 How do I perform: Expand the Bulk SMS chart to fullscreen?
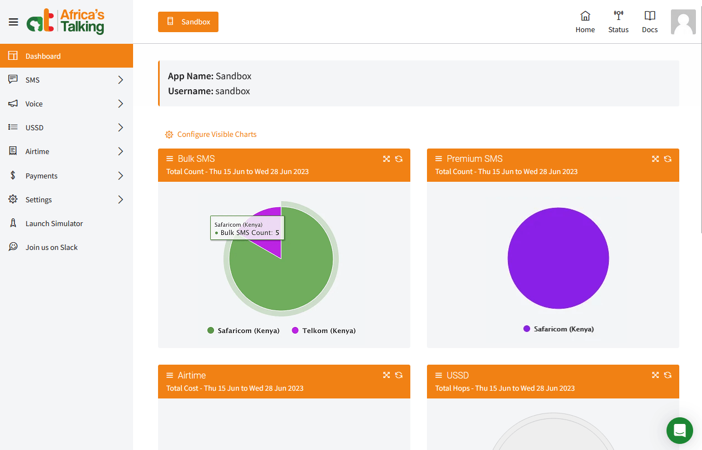[x=386, y=159]
